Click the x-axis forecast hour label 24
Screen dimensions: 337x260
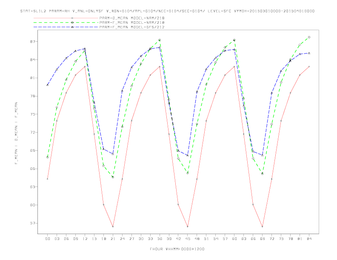(x=122, y=239)
